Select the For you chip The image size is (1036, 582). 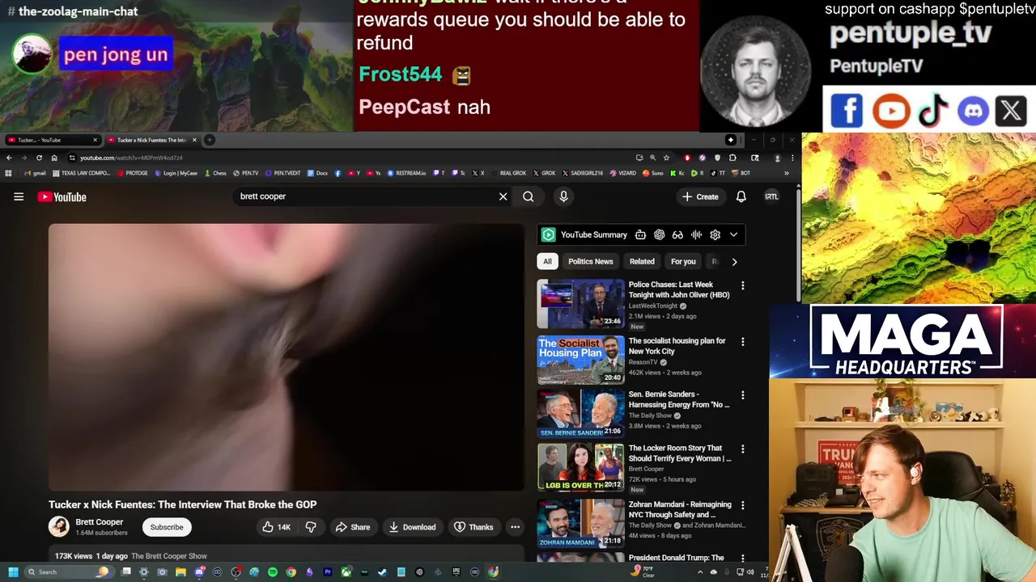point(683,261)
